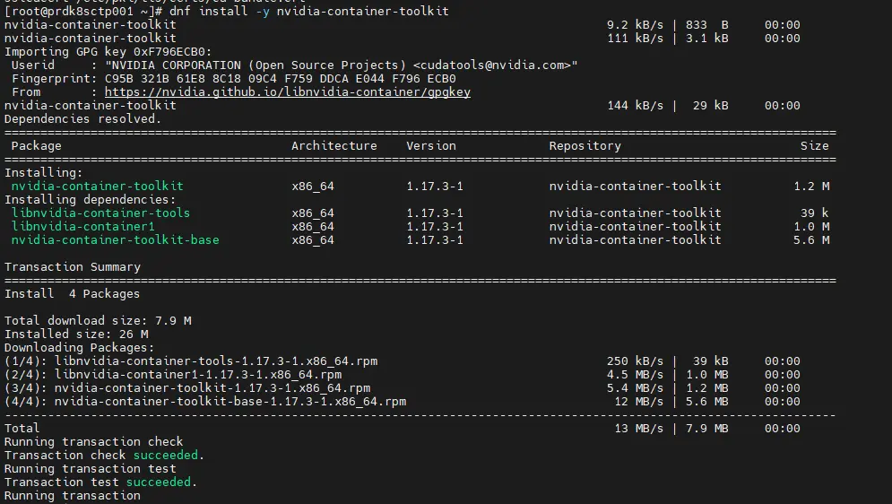Click 'Running transaction check' line
This screenshot has width=892, height=504.
[94, 442]
